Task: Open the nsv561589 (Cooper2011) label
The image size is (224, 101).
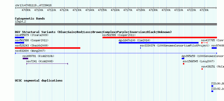Action: [119, 35]
